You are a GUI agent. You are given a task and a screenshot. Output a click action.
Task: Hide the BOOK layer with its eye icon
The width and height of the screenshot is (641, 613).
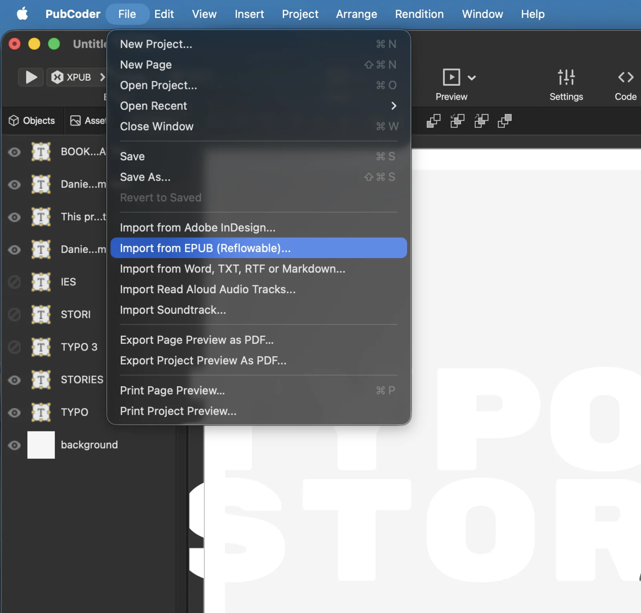coord(14,152)
